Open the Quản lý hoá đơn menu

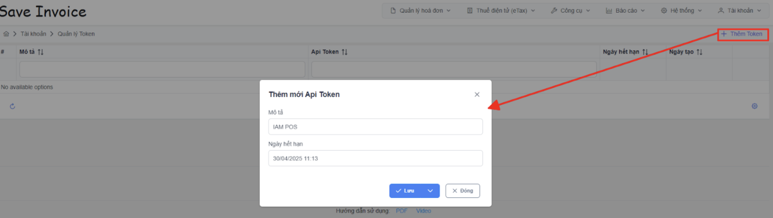(x=420, y=11)
